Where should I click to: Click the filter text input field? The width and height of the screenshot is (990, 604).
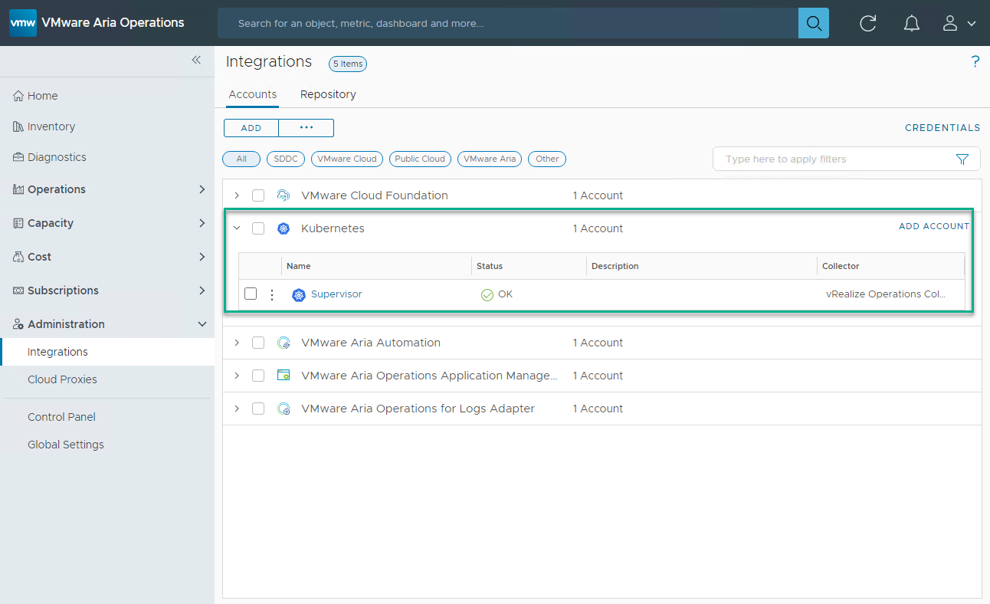click(831, 159)
